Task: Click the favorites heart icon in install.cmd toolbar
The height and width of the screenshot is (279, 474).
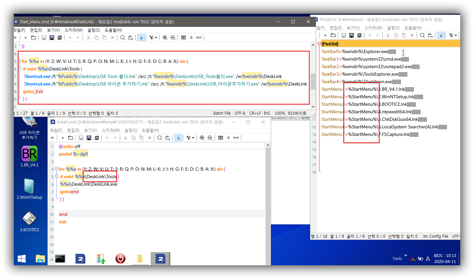Action: [x=52, y=138]
